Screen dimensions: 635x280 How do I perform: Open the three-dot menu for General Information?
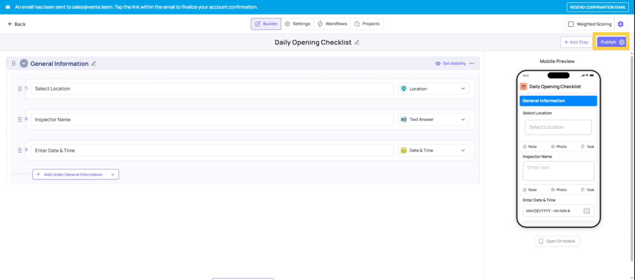pyautogui.click(x=472, y=63)
